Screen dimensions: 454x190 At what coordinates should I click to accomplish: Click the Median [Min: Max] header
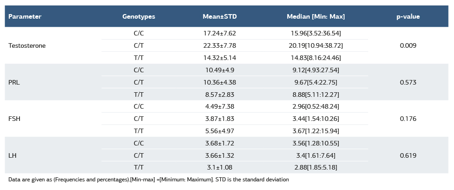point(316,16)
